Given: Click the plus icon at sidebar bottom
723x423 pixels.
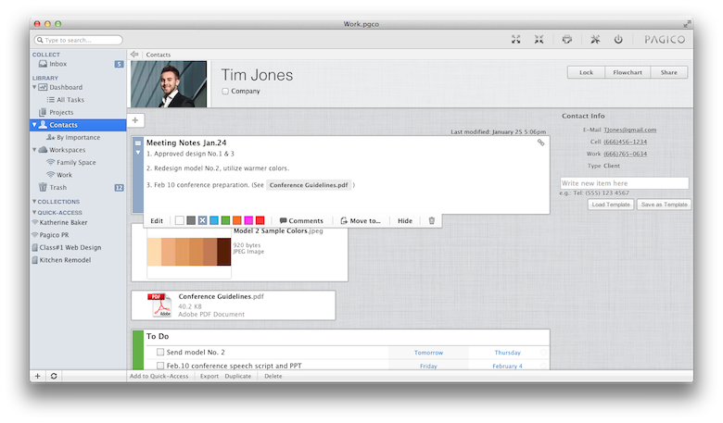Looking at the screenshot, I should (x=38, y=376).
